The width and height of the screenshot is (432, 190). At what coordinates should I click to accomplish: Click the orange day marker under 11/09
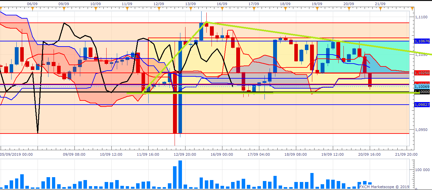127,8
